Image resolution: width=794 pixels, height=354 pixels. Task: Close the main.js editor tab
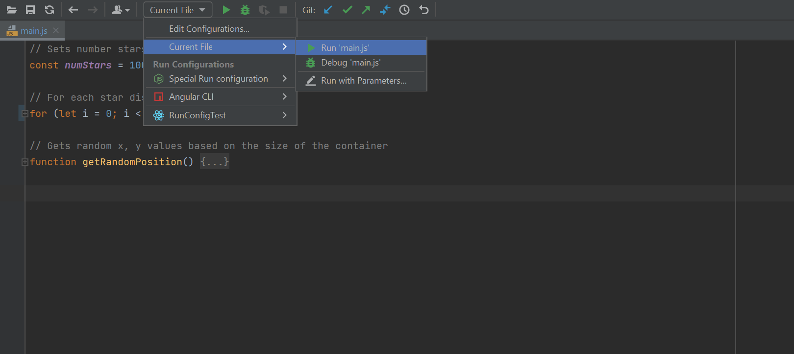click(56, 30)
